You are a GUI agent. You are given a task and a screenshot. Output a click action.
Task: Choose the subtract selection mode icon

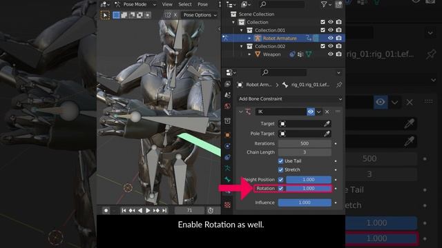click(132, 15)
